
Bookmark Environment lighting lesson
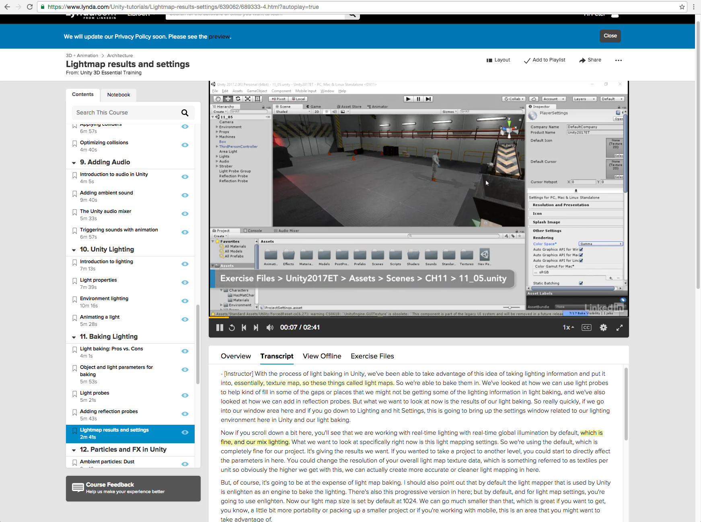74,299
